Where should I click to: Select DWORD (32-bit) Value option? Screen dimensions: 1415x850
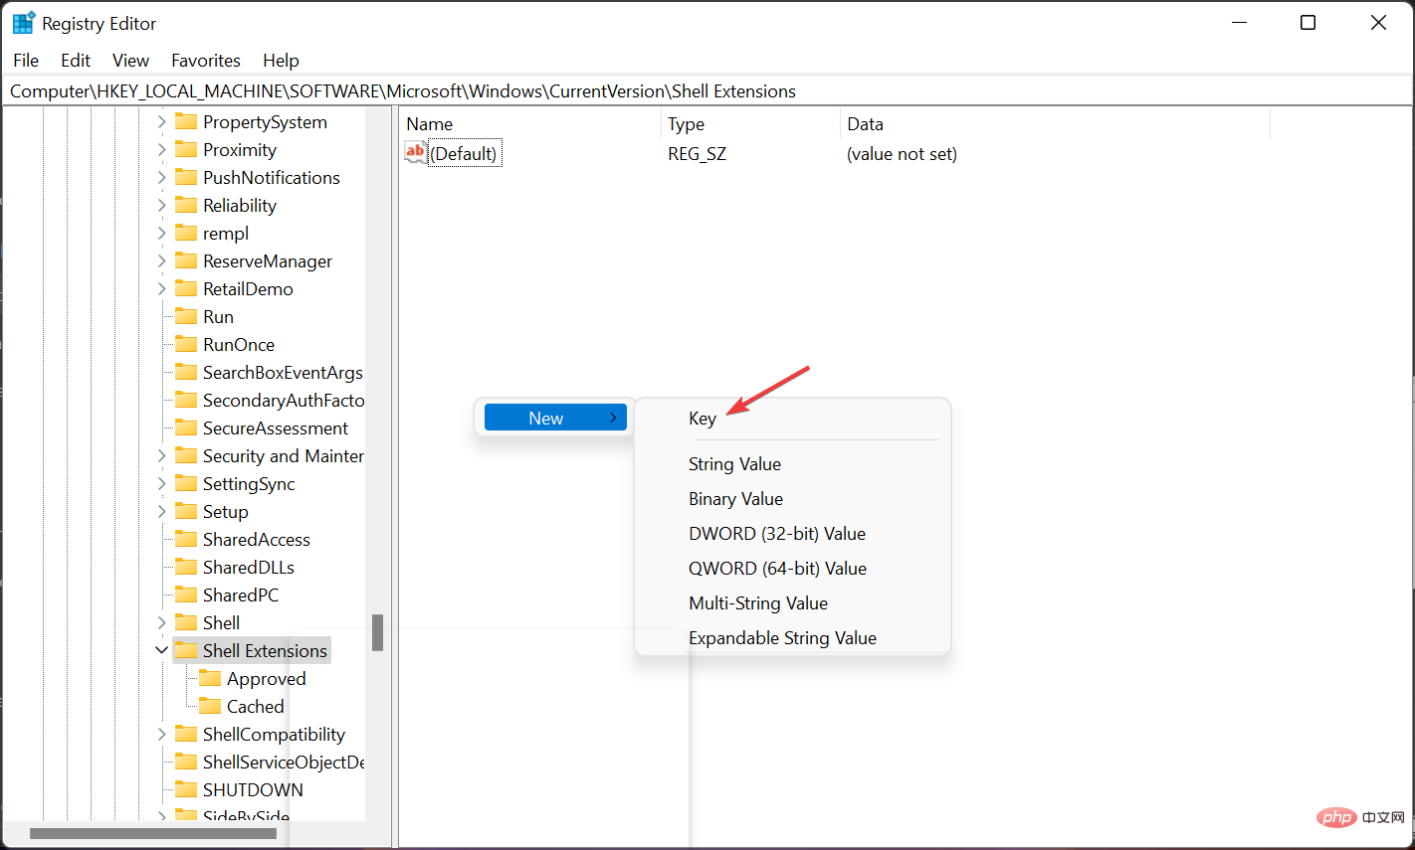pyautogui.click(x=776, y=534)
